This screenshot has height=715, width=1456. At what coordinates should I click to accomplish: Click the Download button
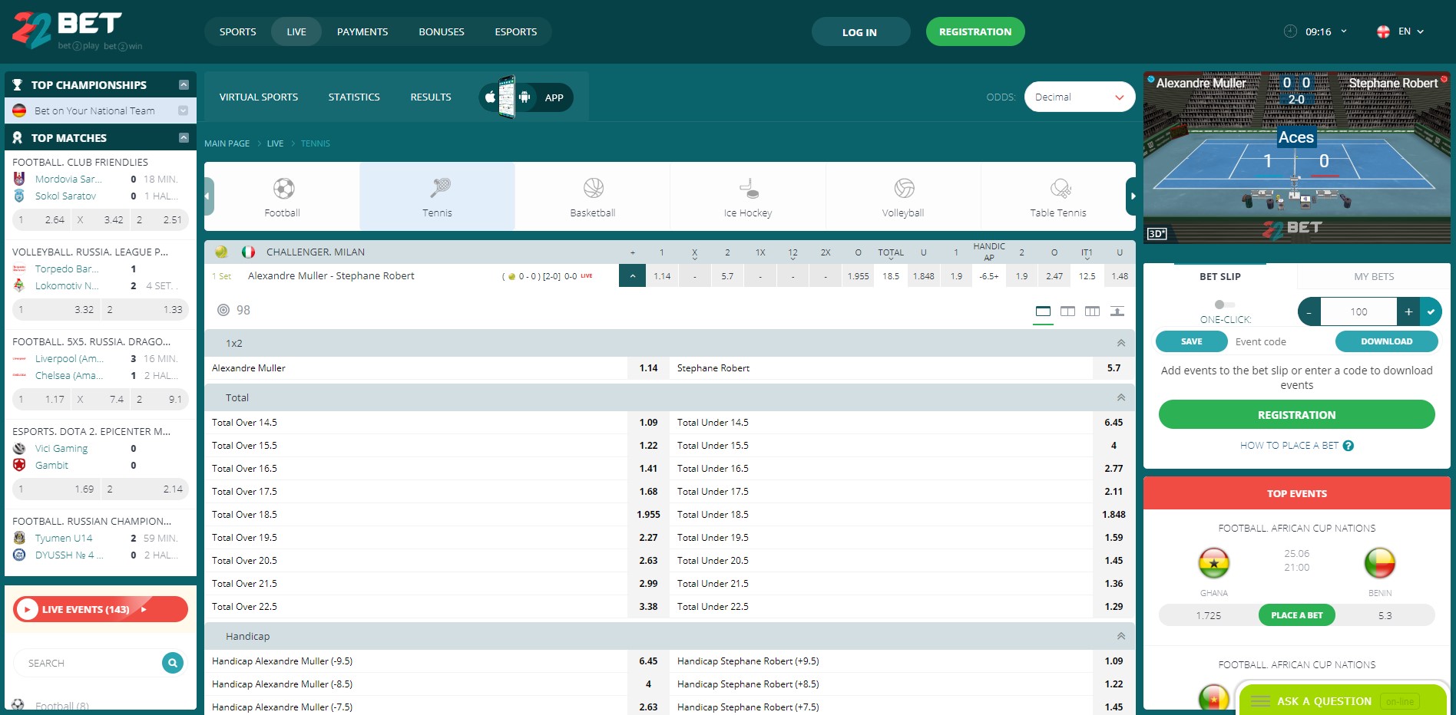click(1386, 341)
